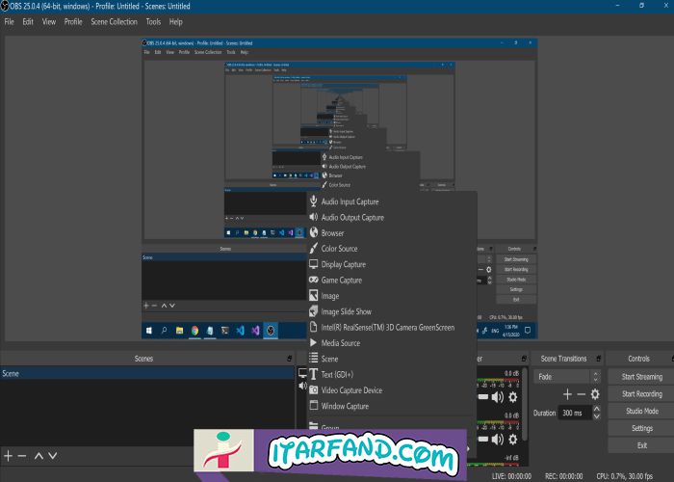Add a Game Capture source

341,280
